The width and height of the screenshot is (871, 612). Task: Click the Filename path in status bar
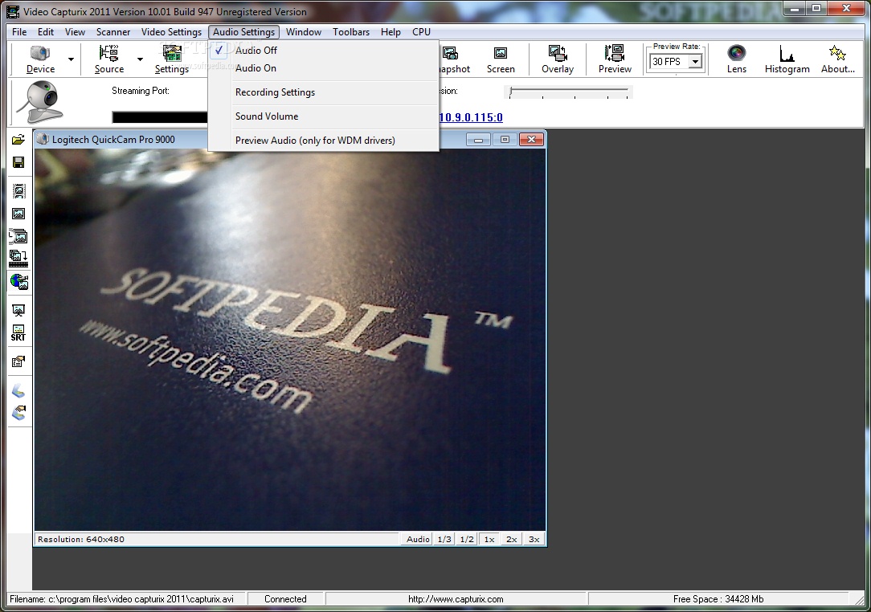(121, 598)
